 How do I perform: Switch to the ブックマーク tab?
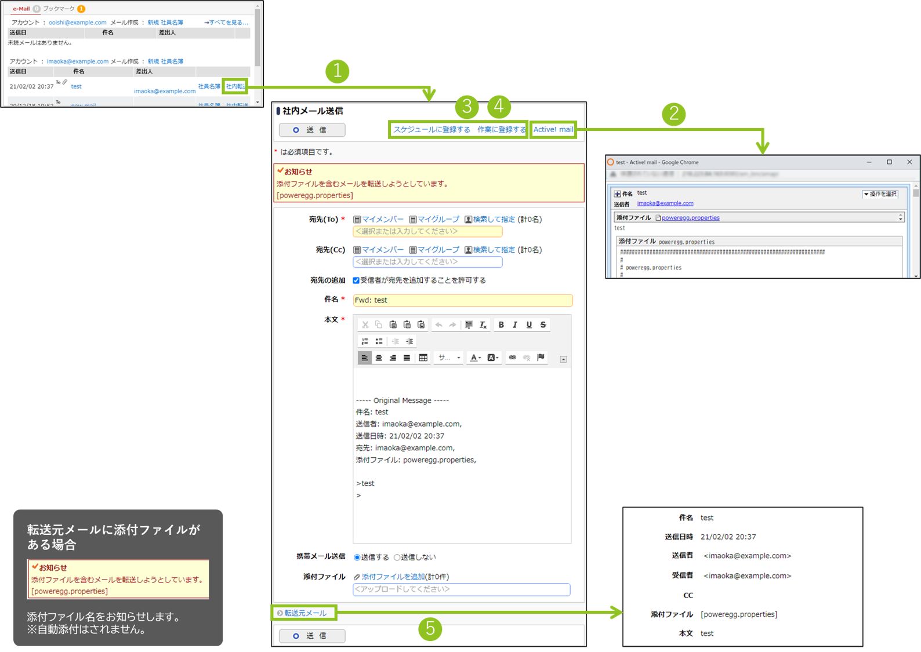click(x=59, y=9)
